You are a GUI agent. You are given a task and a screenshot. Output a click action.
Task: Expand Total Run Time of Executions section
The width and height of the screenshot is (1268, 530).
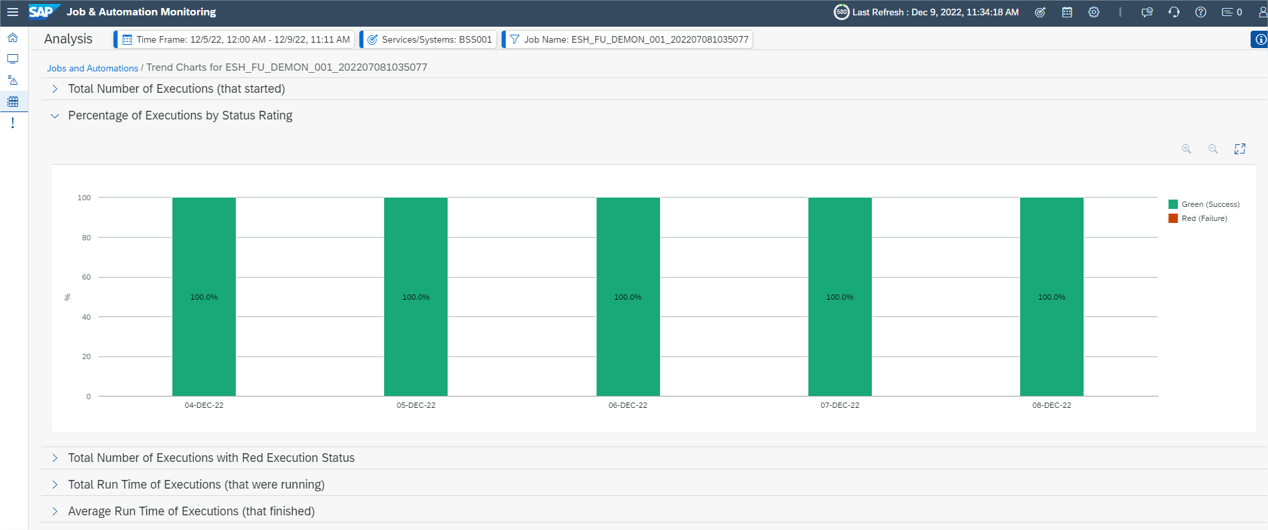(x=196, y=485)
